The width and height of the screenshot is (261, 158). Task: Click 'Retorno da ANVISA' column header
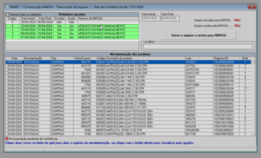[108, 18]
